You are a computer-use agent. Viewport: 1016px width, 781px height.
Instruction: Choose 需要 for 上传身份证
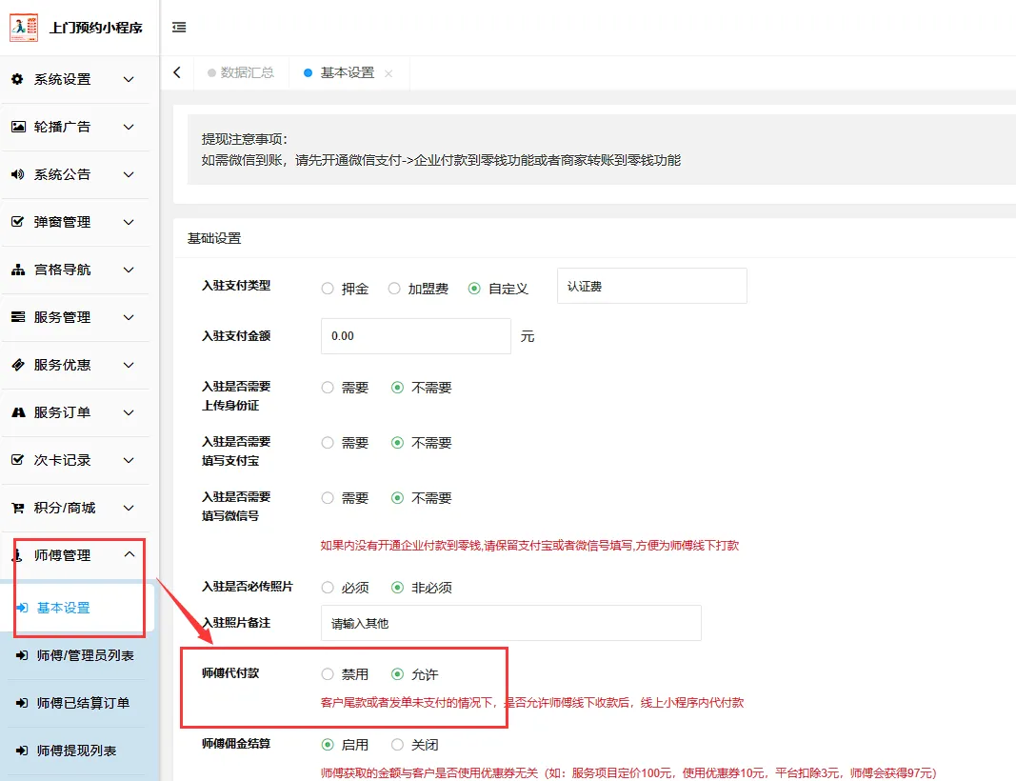(328, 388)
